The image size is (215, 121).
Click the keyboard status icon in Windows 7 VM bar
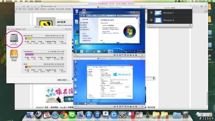(x=114, y=55)
